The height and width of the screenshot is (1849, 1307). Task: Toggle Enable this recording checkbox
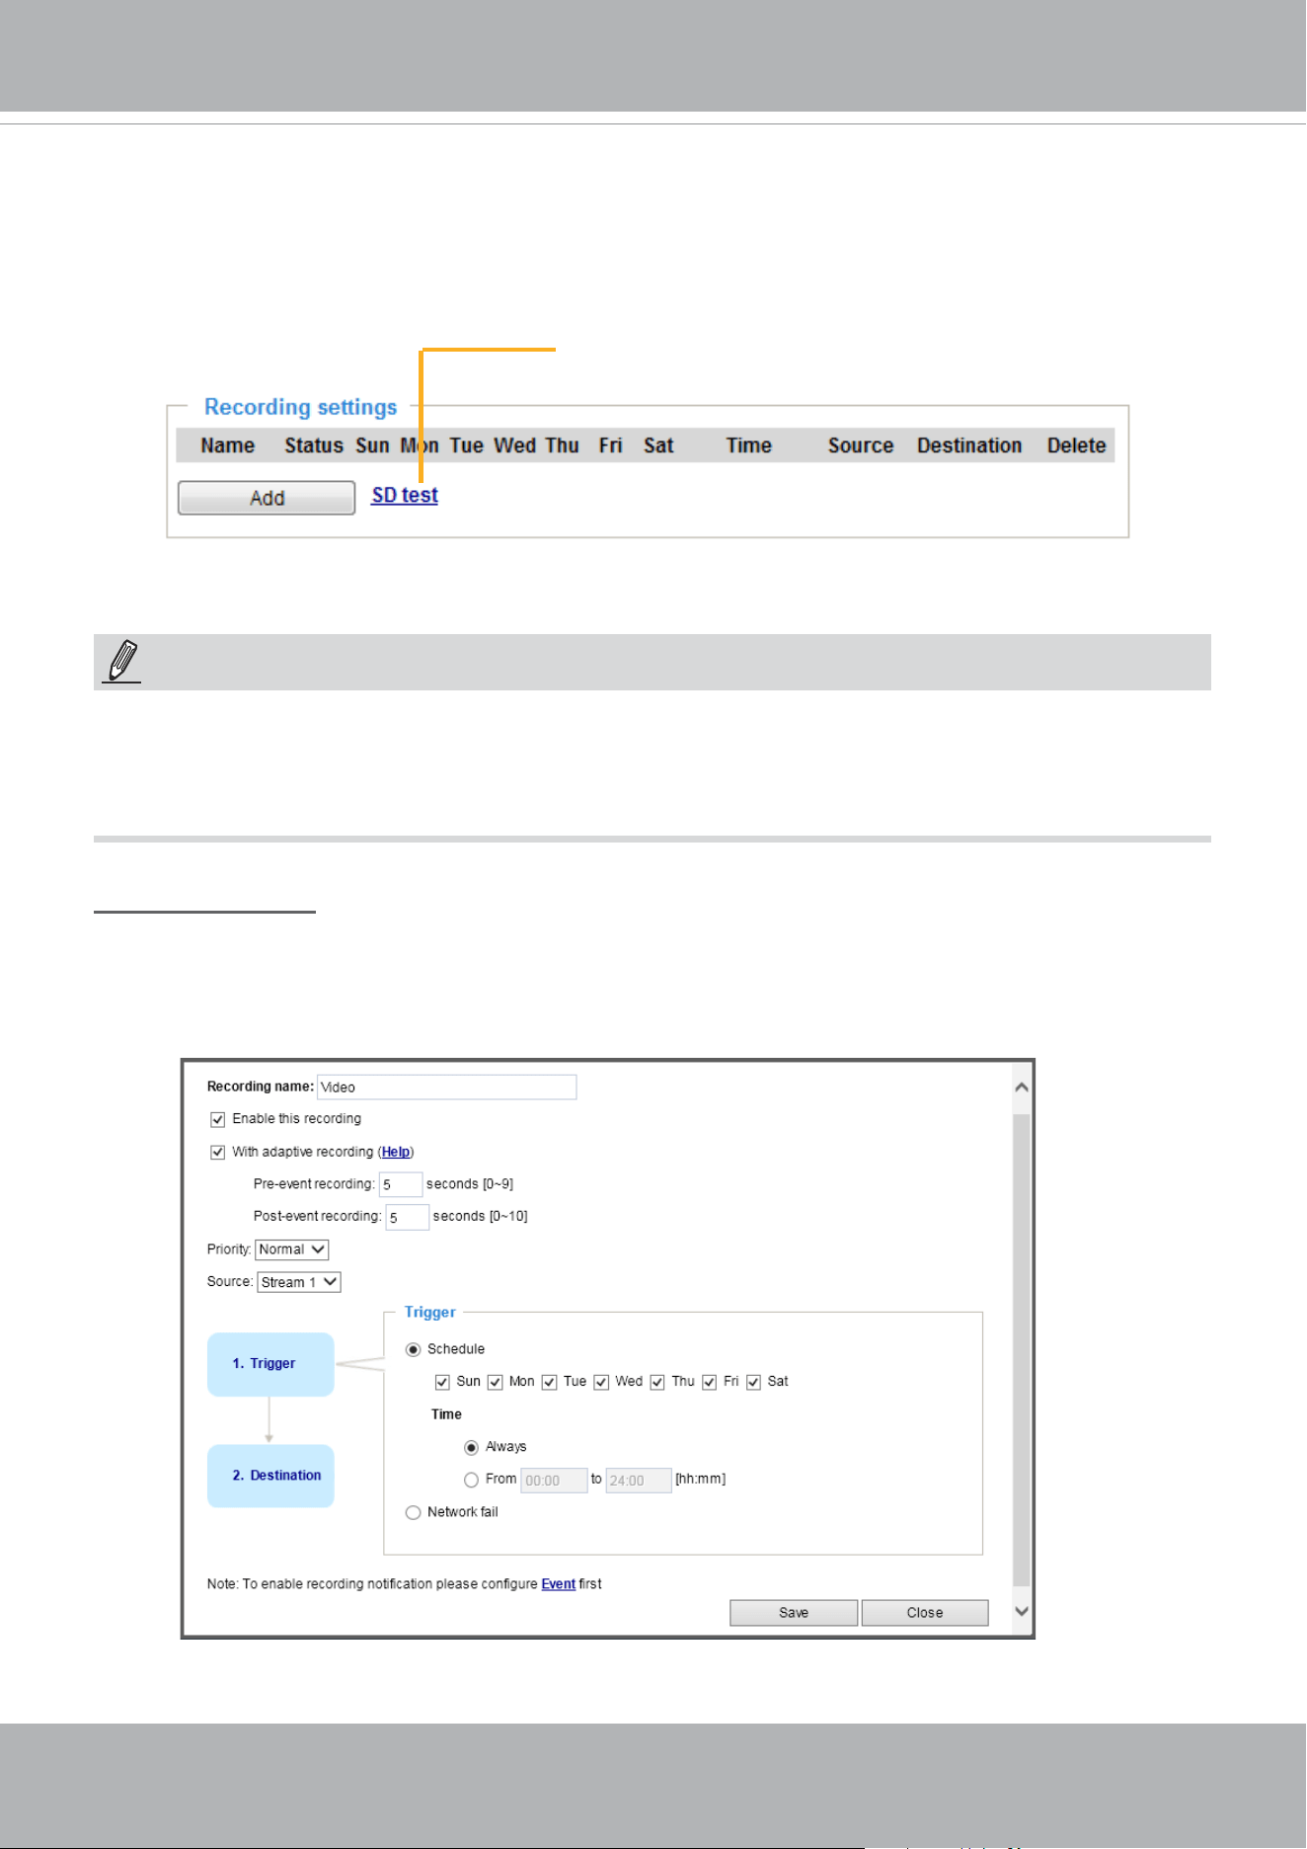coord(218,1120)
